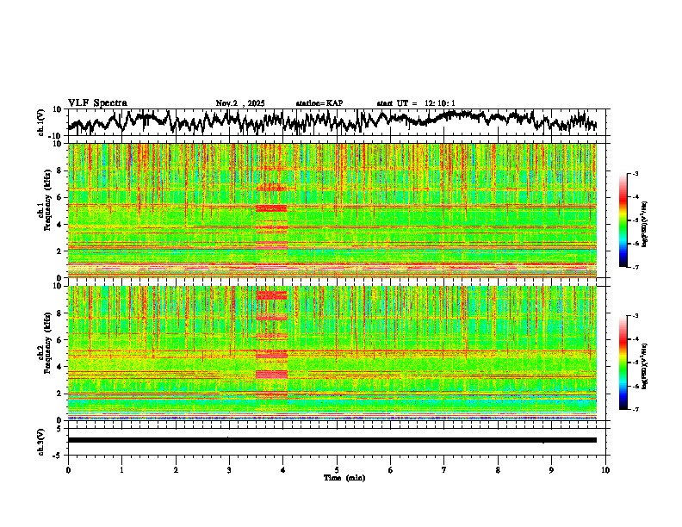The image size is (682, 527).
Task: Click the log(PSD) label beside ch.2 colorbar
Action: tap(645, 366)
